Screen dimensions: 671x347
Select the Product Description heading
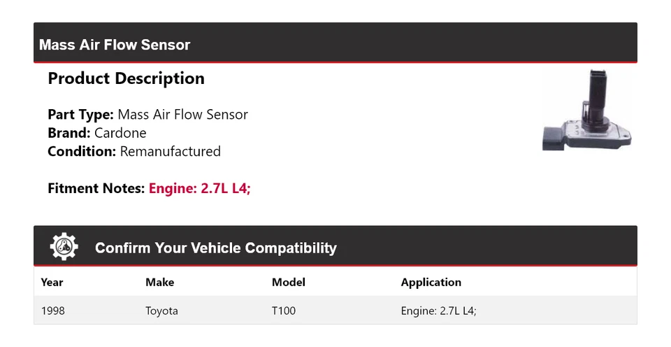pos(126,78)
